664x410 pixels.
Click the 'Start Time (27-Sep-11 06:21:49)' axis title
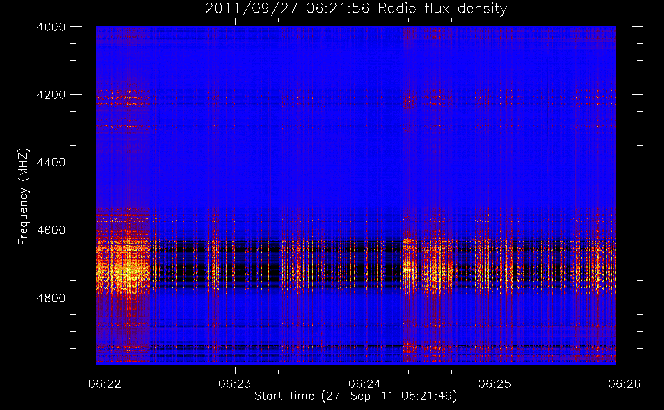(356, 396)
